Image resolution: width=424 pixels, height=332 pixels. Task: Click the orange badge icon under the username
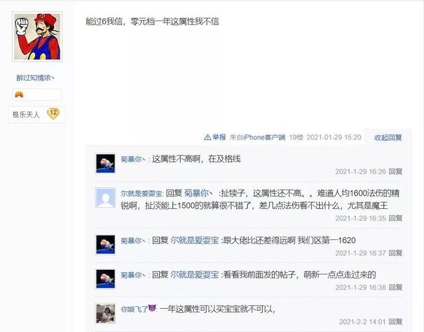(19, 95)
